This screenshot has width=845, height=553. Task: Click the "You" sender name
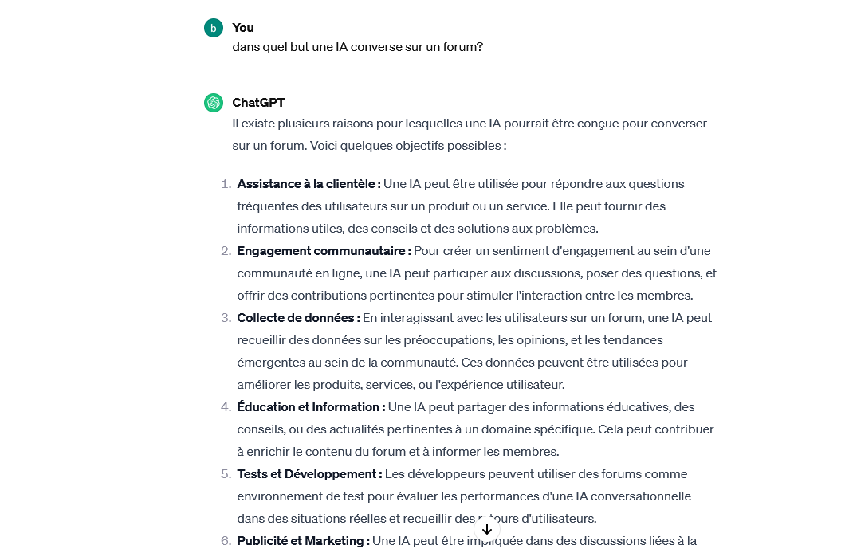tap(243, 28)
